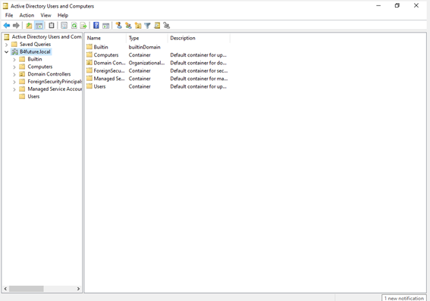
Task: Click the Export List toolbar icon
Action: point(83,26)
